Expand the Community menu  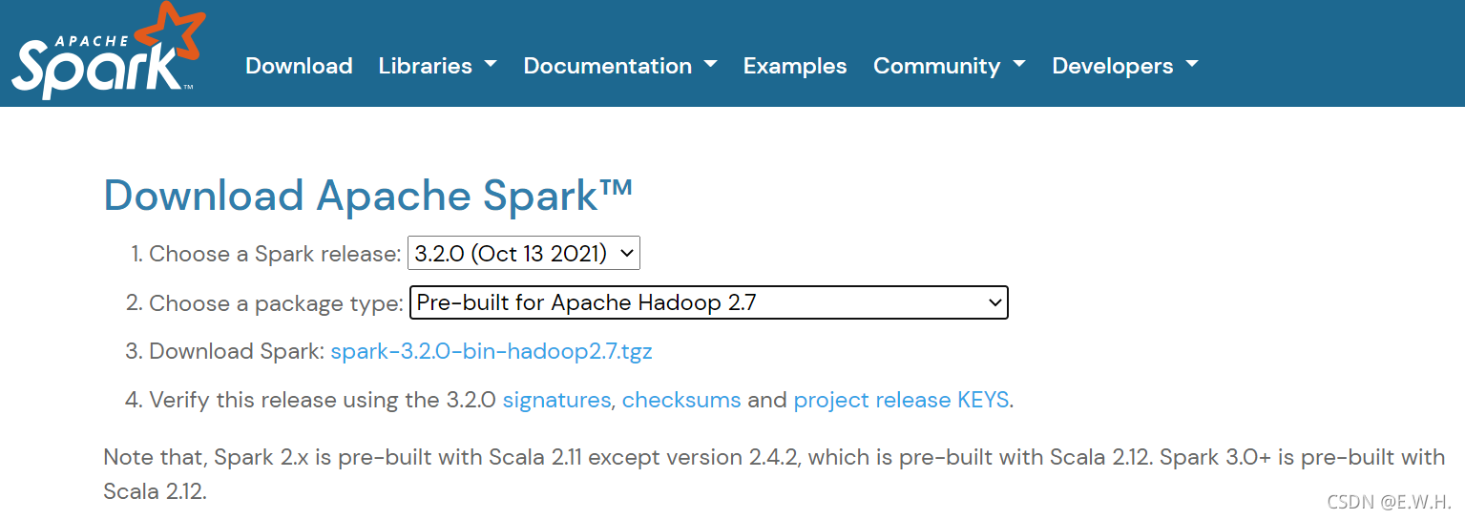click(x=950, y=66)
